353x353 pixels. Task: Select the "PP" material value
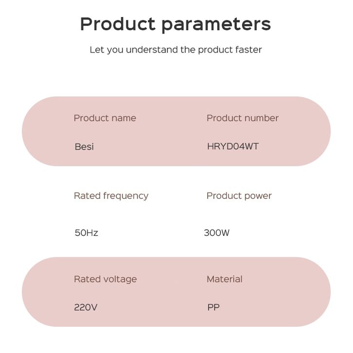pyautogui.click(x=213, y=307)
